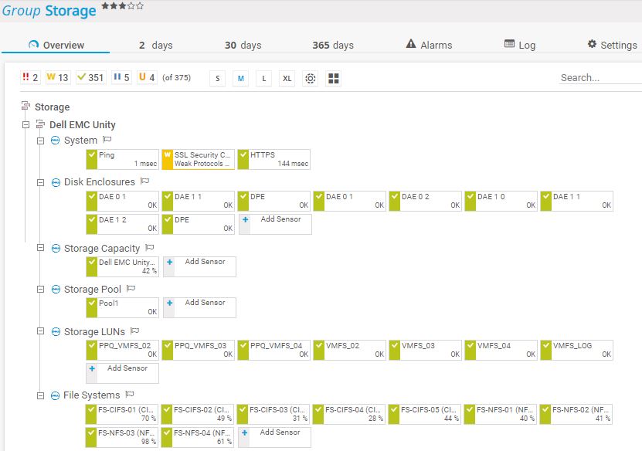Screen dimensions: 642x451
Task: Open the File Systems device link
Action: tap(92, 395)
